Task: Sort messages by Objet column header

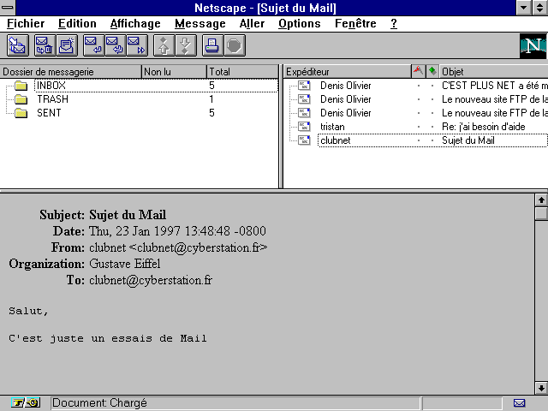Action: pyautogui.click(x=493, y=72)
